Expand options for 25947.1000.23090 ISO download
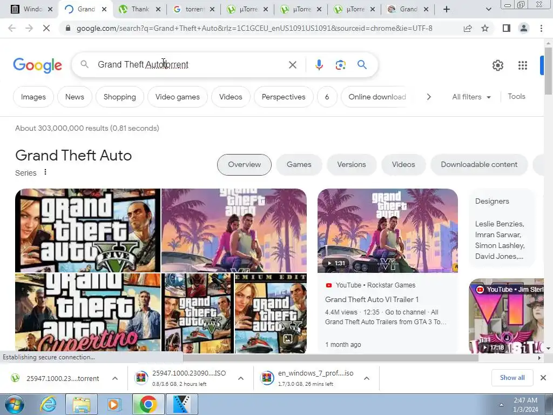Image resolution: width=553 pixels, height=415 pixels. 241,378
